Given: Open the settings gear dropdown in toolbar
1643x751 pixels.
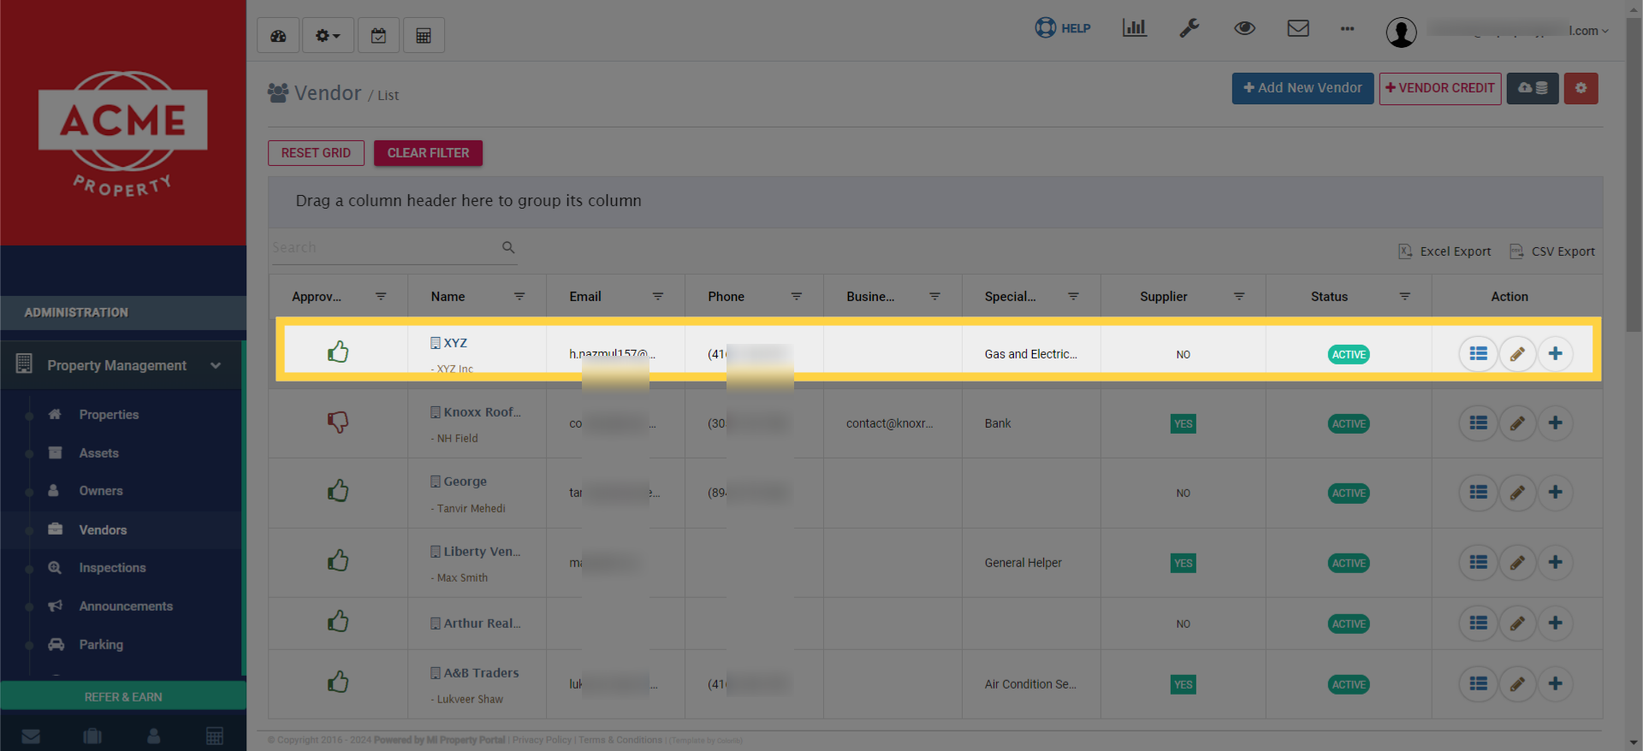Looking at the screenshot, I should pos(328,36).
